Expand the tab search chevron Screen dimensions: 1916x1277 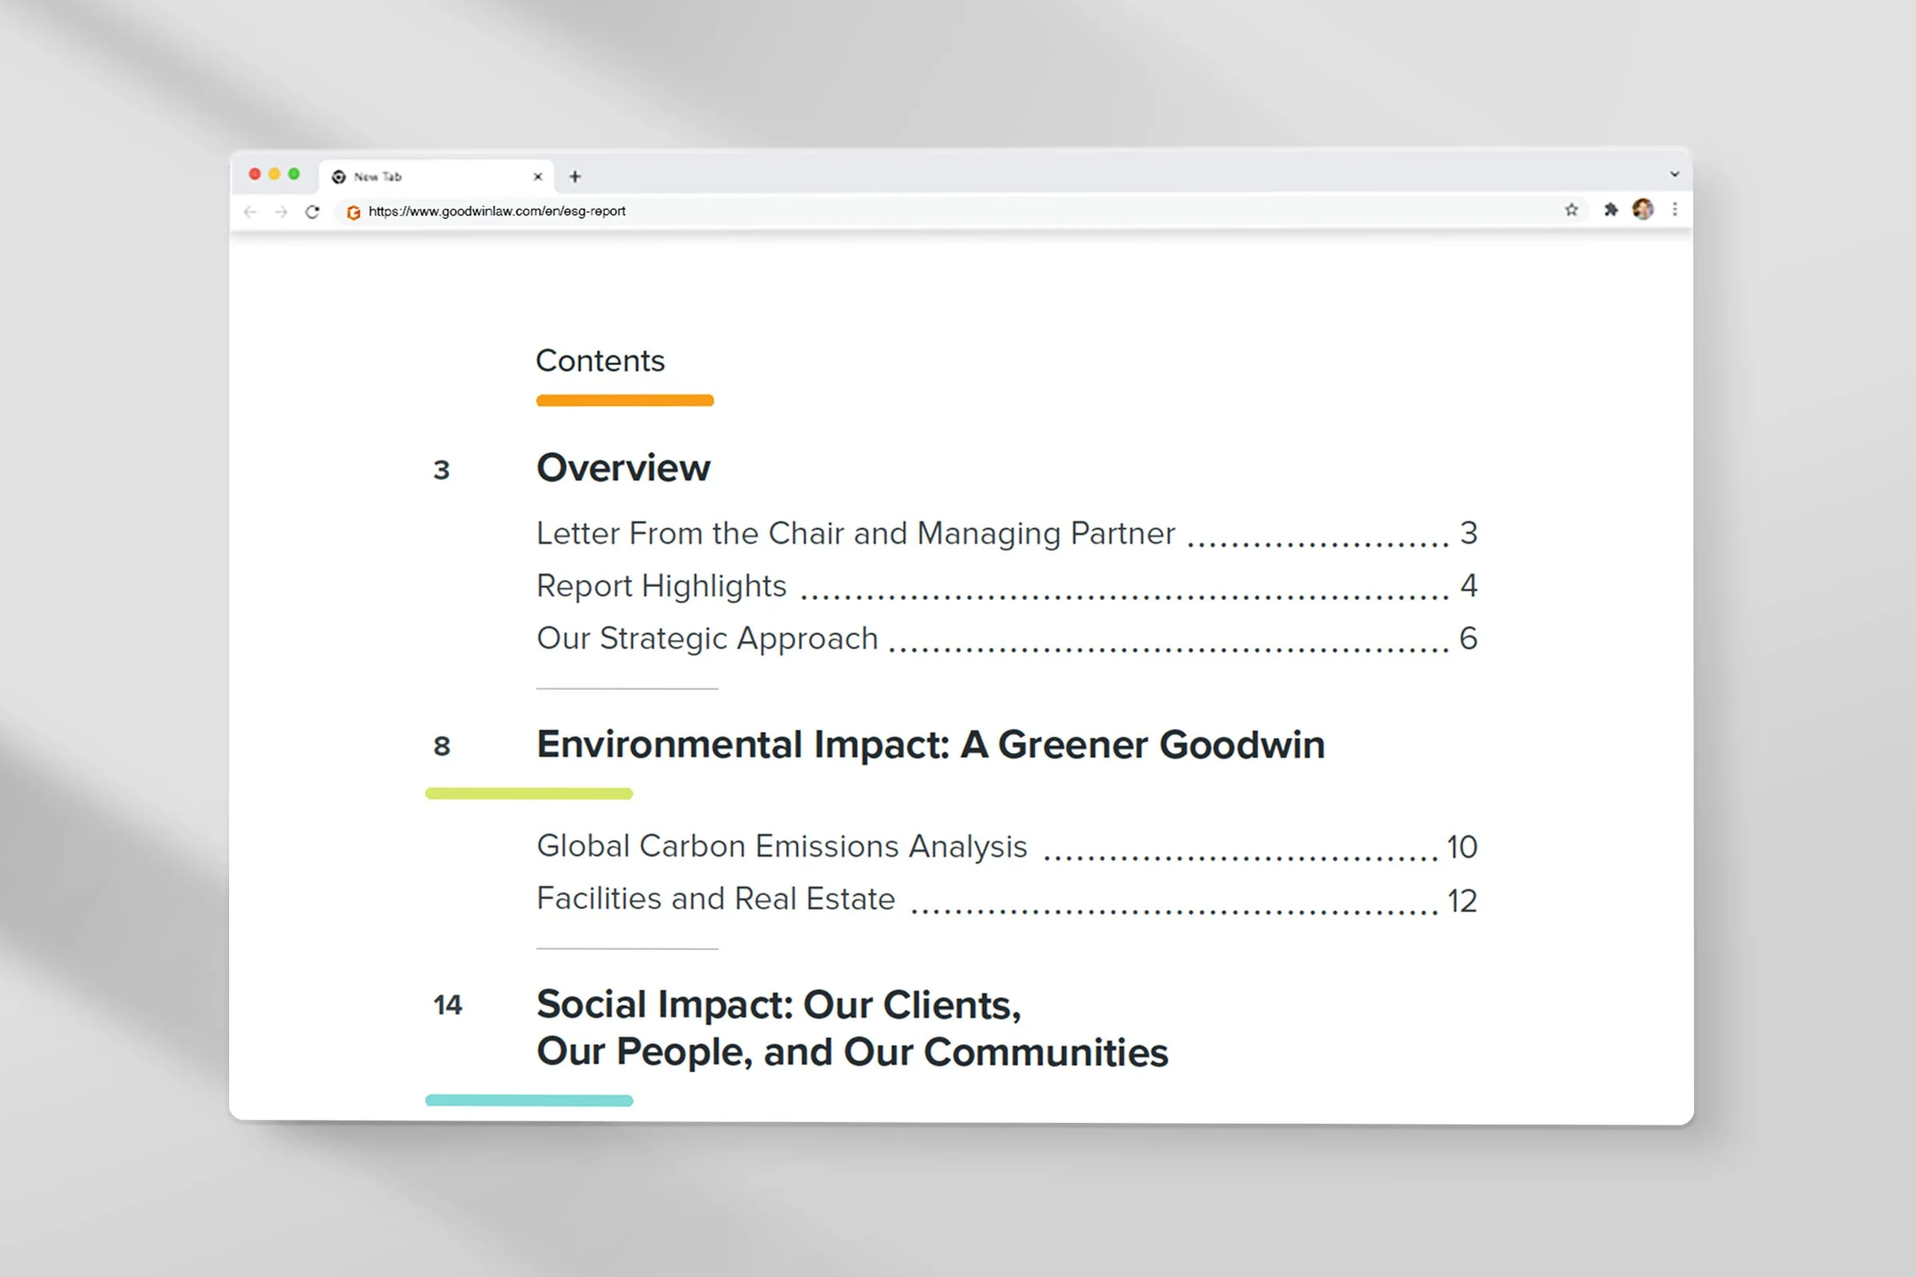click(1674, 173)
